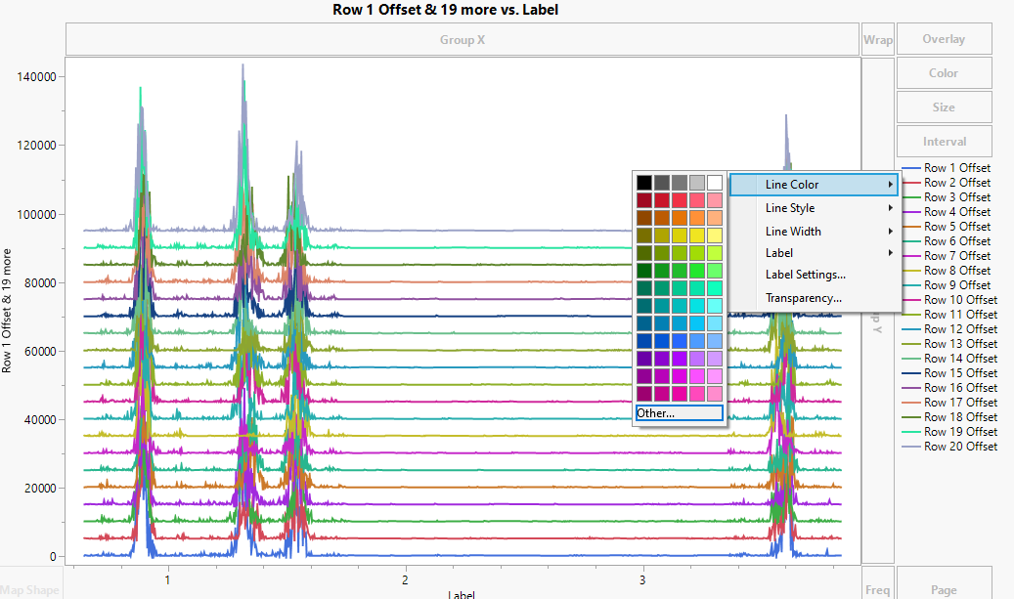1014x599 pixels.
Task: Click the Group X drop zone
Action: pos(462,40)
